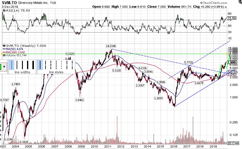Click the 5.3138 price label
Screen dimensions: 242x149
(x=117, y=70)
